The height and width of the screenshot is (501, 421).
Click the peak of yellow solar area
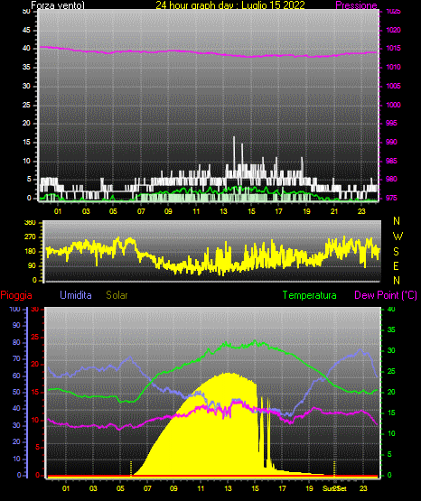pos(228,374)
